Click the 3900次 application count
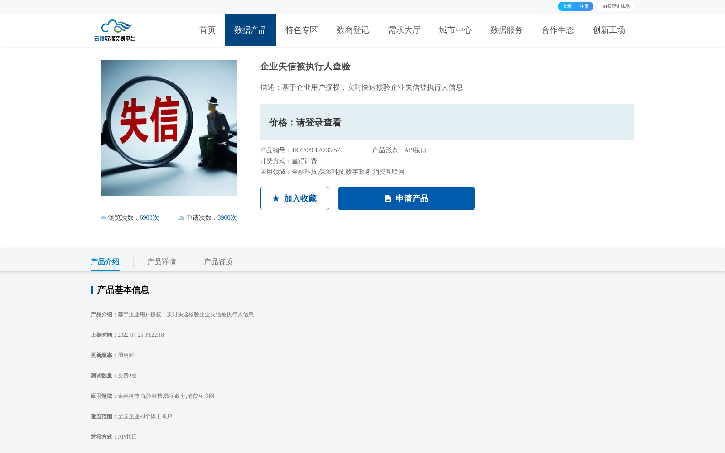725x453 pixels. pos(227,218)
